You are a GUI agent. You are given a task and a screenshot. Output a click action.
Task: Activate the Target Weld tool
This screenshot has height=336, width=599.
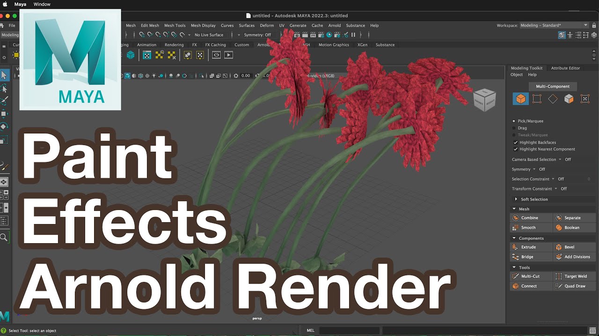pos(574,276)
